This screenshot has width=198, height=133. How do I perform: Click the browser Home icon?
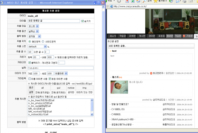pyautogui.click(x=139, y=2)
